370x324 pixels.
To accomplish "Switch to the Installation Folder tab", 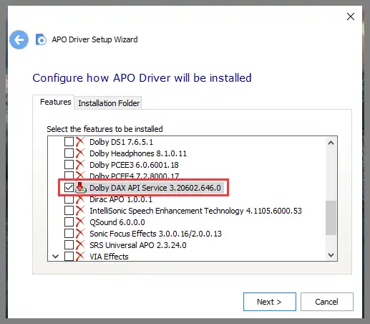I will tap(109, 103).
